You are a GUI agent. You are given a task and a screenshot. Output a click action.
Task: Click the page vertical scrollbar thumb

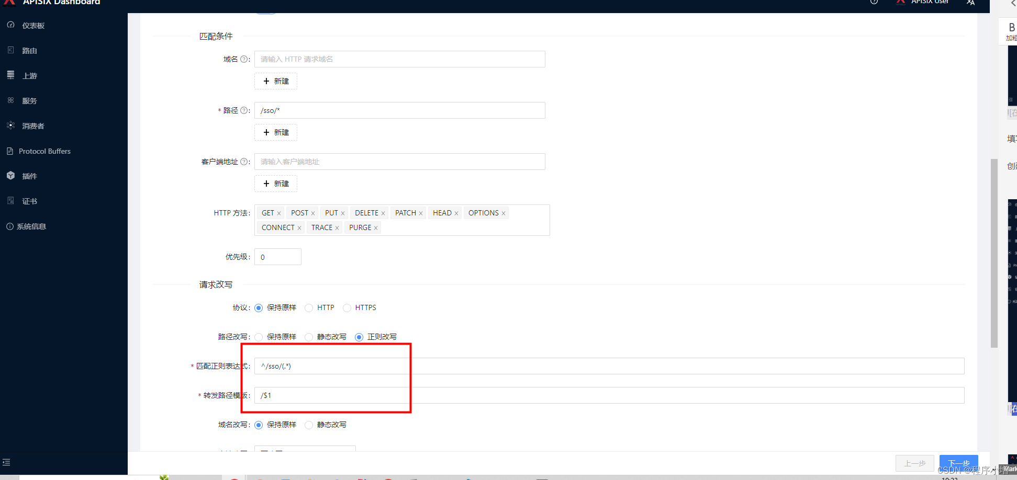coord(994,253)
